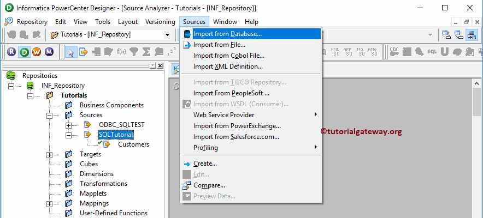Select Business Components folder

[111, 105]
